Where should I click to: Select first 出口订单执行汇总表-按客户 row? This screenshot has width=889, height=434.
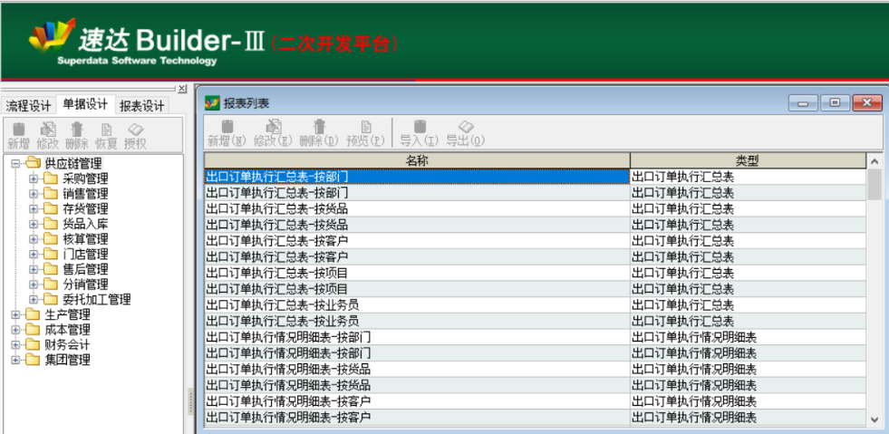point(417,241)
